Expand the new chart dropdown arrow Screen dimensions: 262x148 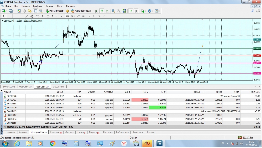pos(7,11)
